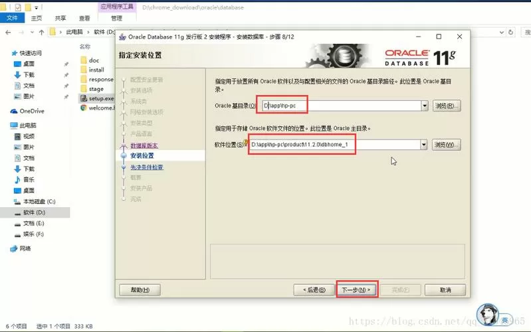531x332 pixels.
Task: Select 安装位置 step in installer sidebar
Action: [x=142, y=155]
